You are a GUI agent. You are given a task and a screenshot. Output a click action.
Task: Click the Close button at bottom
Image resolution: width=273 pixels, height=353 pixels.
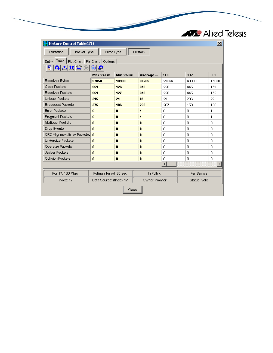[132, 190]
